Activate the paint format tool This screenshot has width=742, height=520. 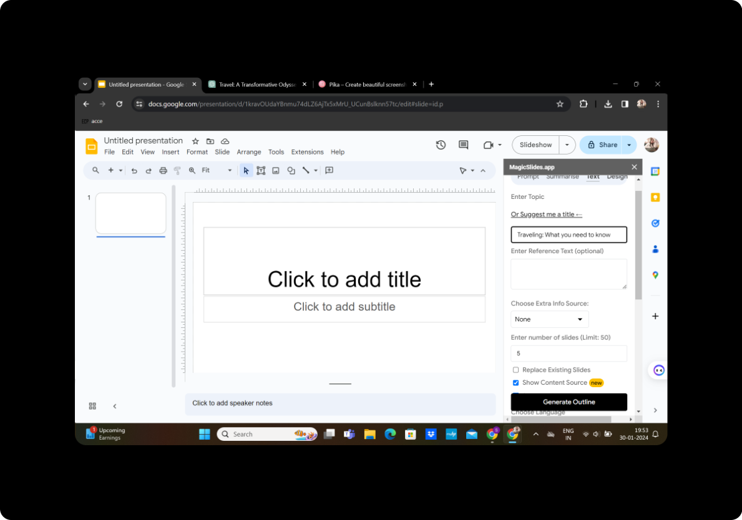pos(177,171)
